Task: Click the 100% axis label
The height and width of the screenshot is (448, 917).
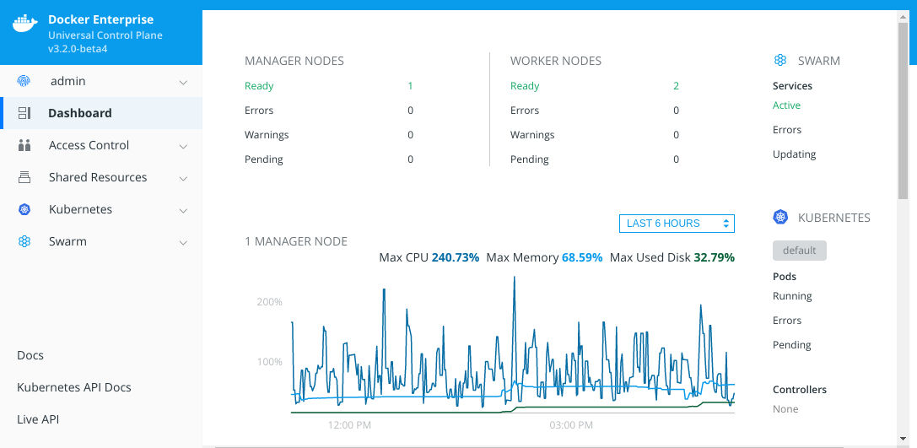Action: tap(270, 362)
